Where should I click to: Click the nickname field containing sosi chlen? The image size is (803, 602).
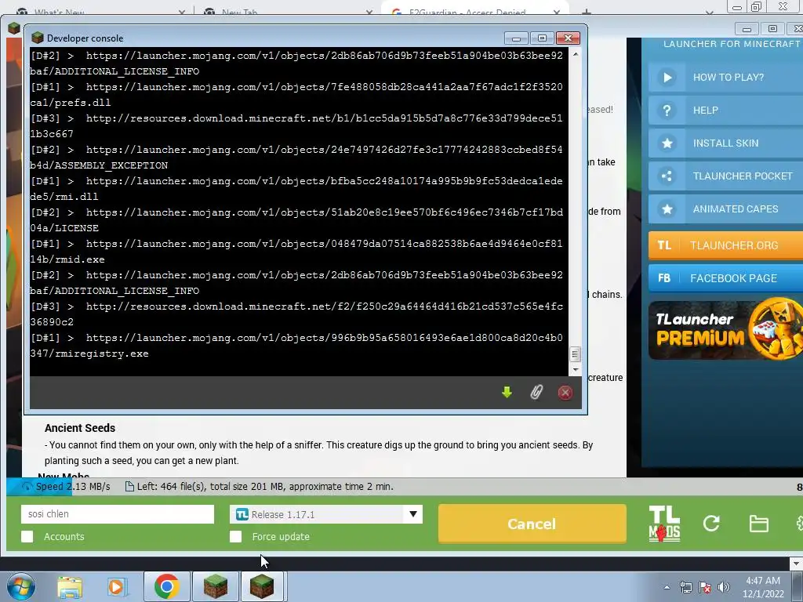pos(118,514)
